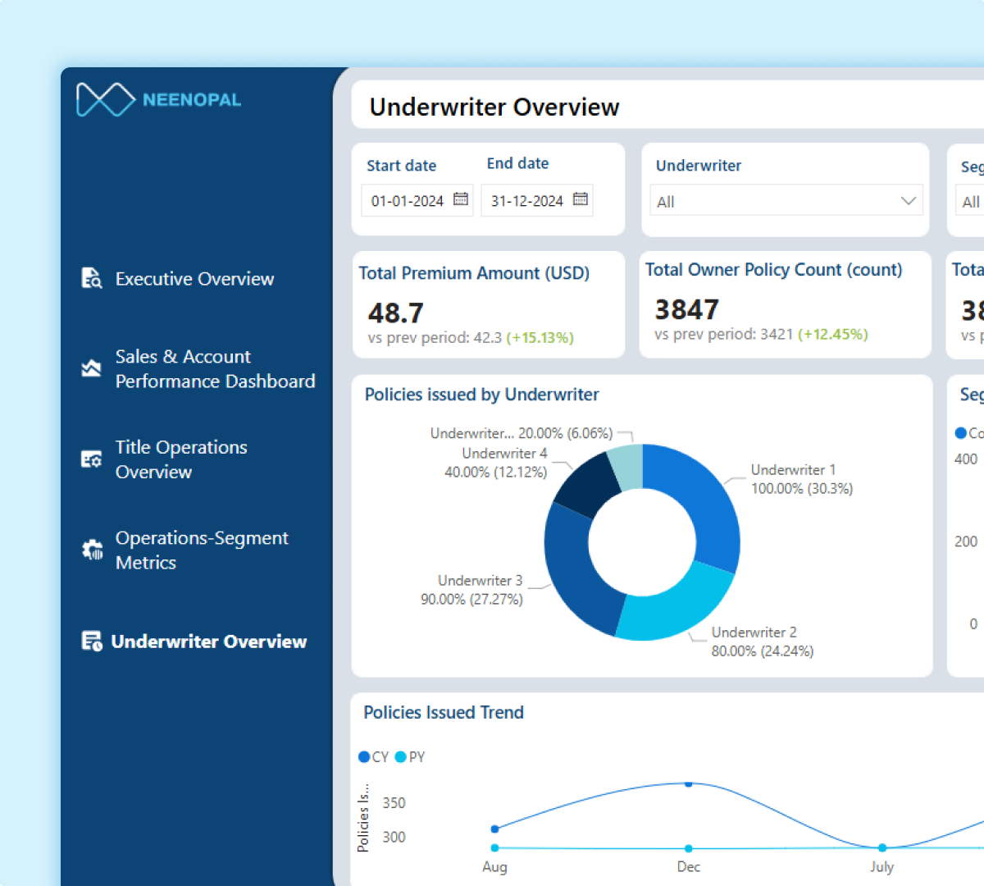Open the Start date calendar picker
This screenshot has height=886, width=984.
[460, 200]
